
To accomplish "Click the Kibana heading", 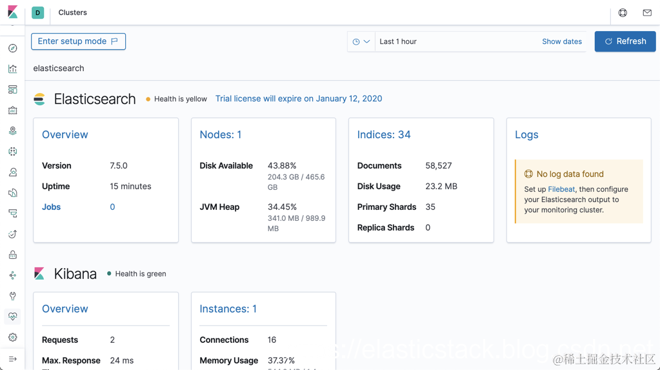I will click(75, 274).
